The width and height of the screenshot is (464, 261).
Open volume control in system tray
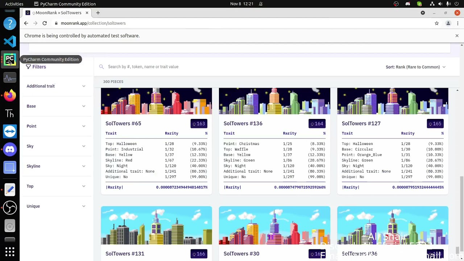(x=440, y=4)
